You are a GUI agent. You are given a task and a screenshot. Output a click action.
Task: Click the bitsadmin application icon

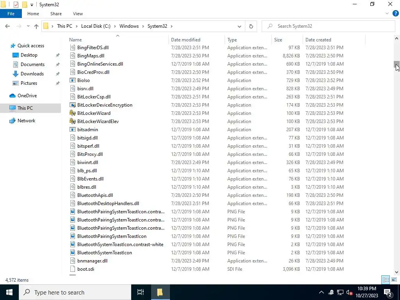73,130
